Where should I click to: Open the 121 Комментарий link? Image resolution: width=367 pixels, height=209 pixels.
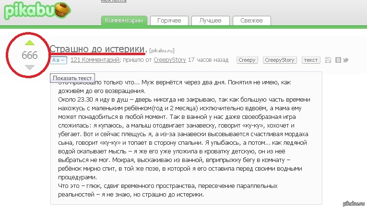tap(95, 60)
